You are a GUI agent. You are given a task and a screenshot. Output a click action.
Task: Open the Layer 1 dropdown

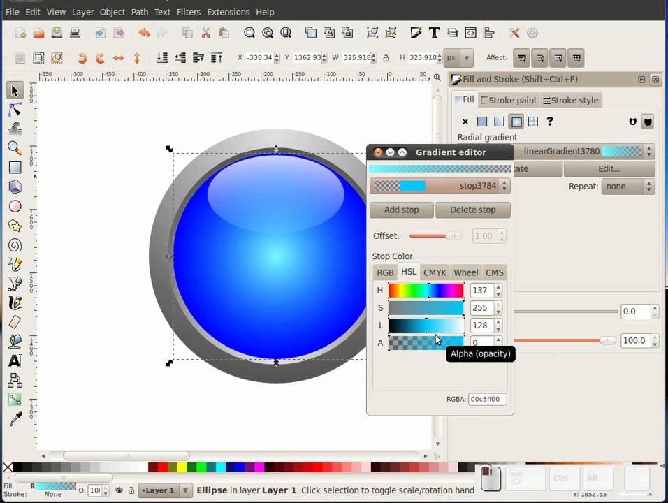(165, 490)
